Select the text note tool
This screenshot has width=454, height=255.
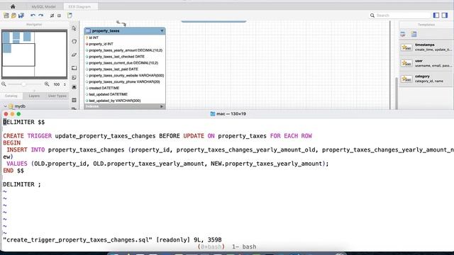pos(74,77)
